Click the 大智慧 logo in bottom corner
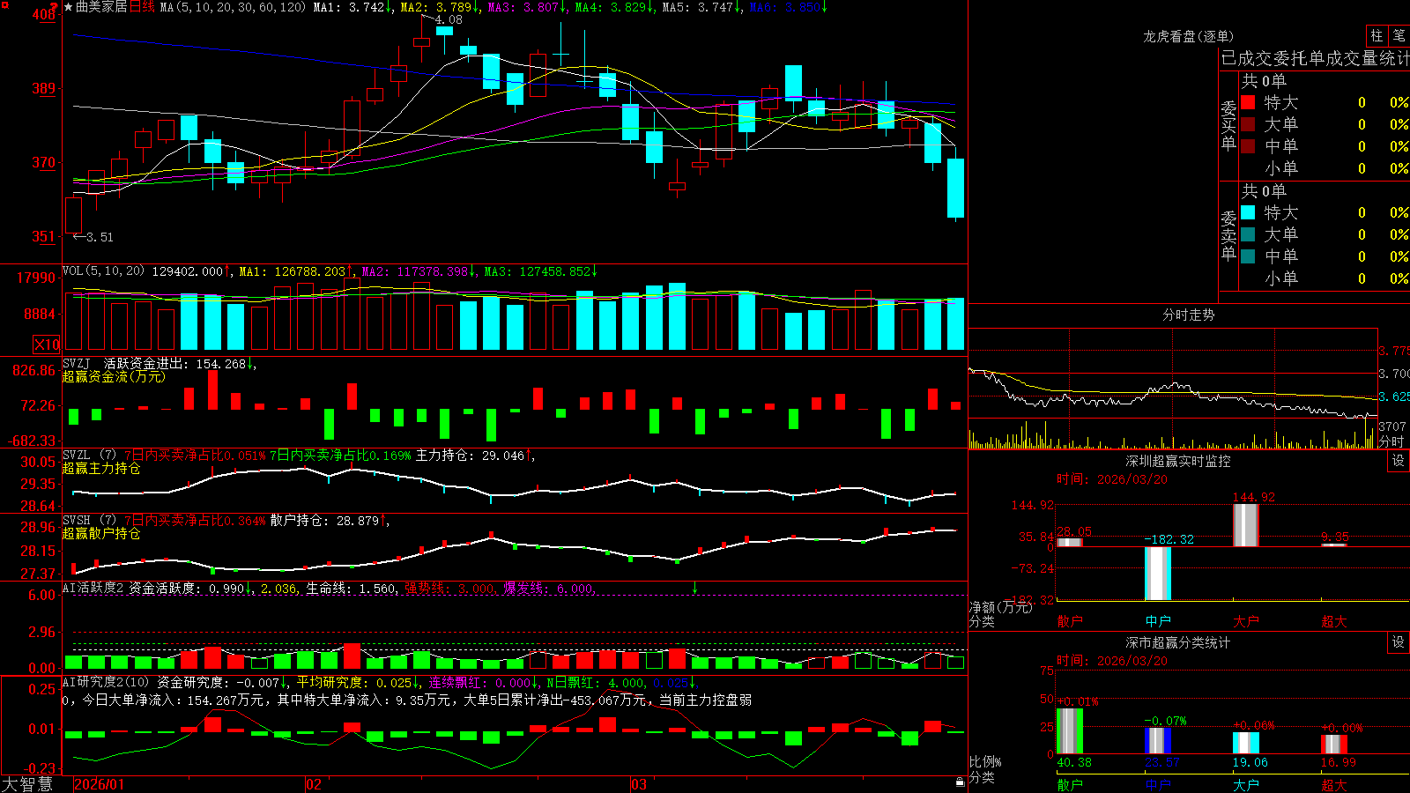1410x793 pixels. tap(27, 783)
